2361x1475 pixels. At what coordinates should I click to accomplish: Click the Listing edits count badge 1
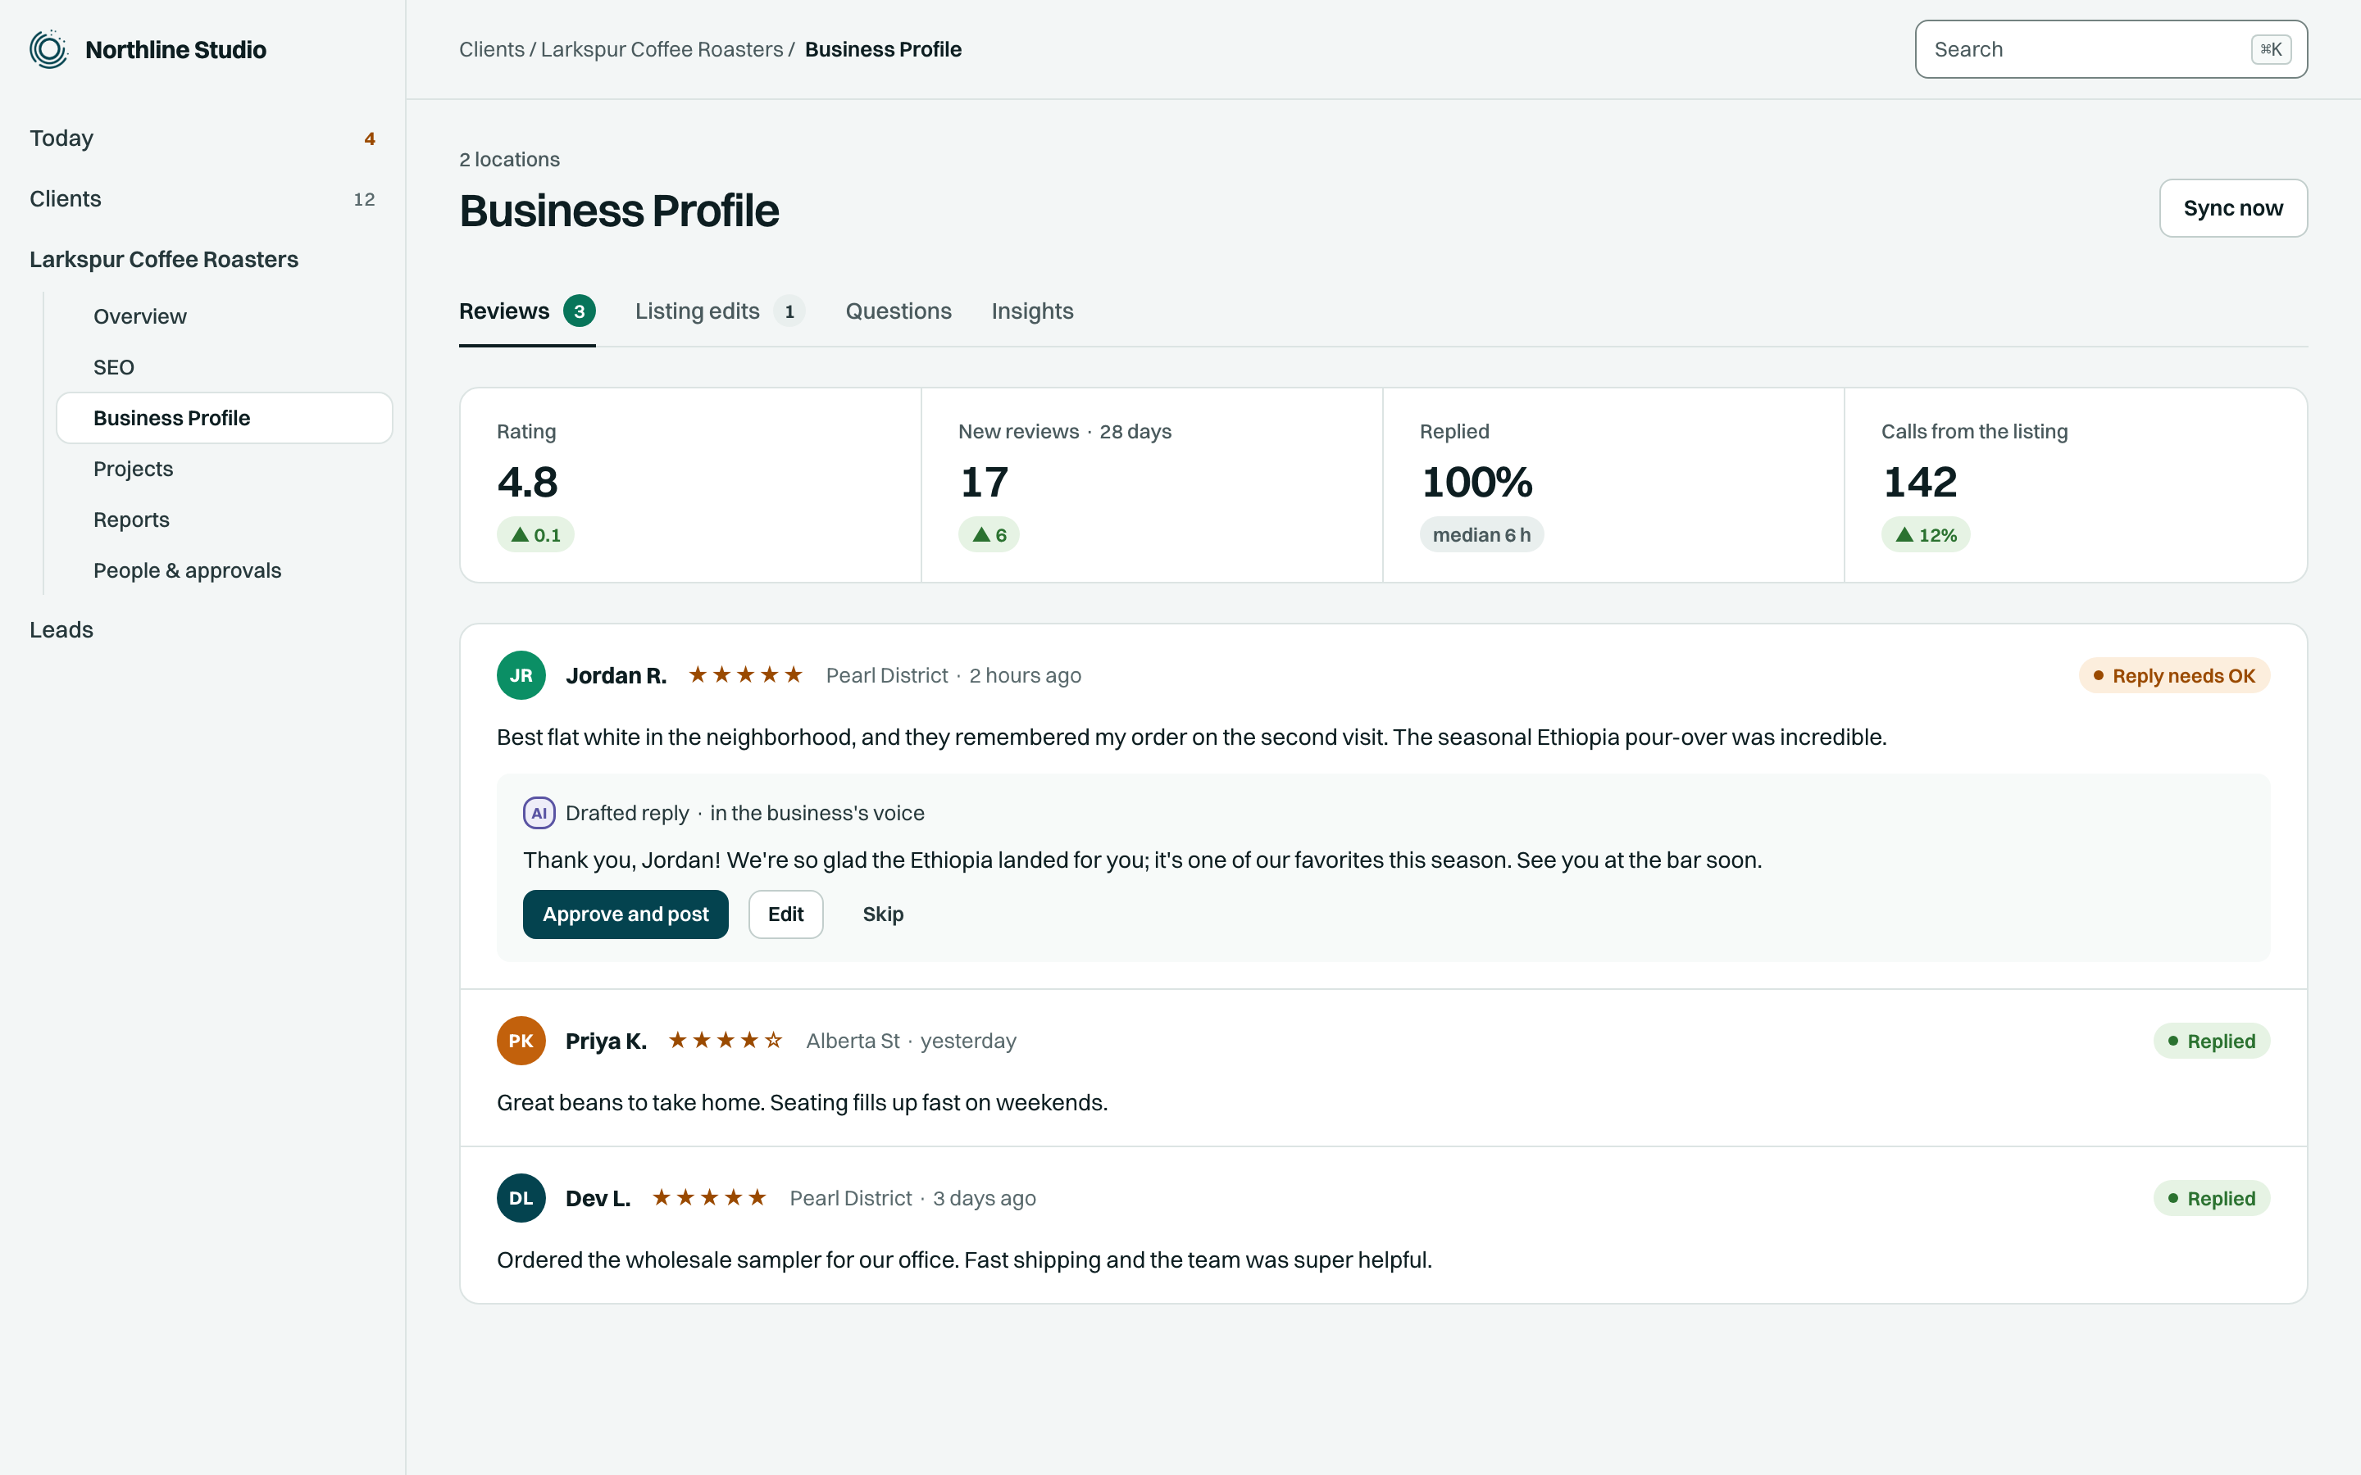pos(789,311)
